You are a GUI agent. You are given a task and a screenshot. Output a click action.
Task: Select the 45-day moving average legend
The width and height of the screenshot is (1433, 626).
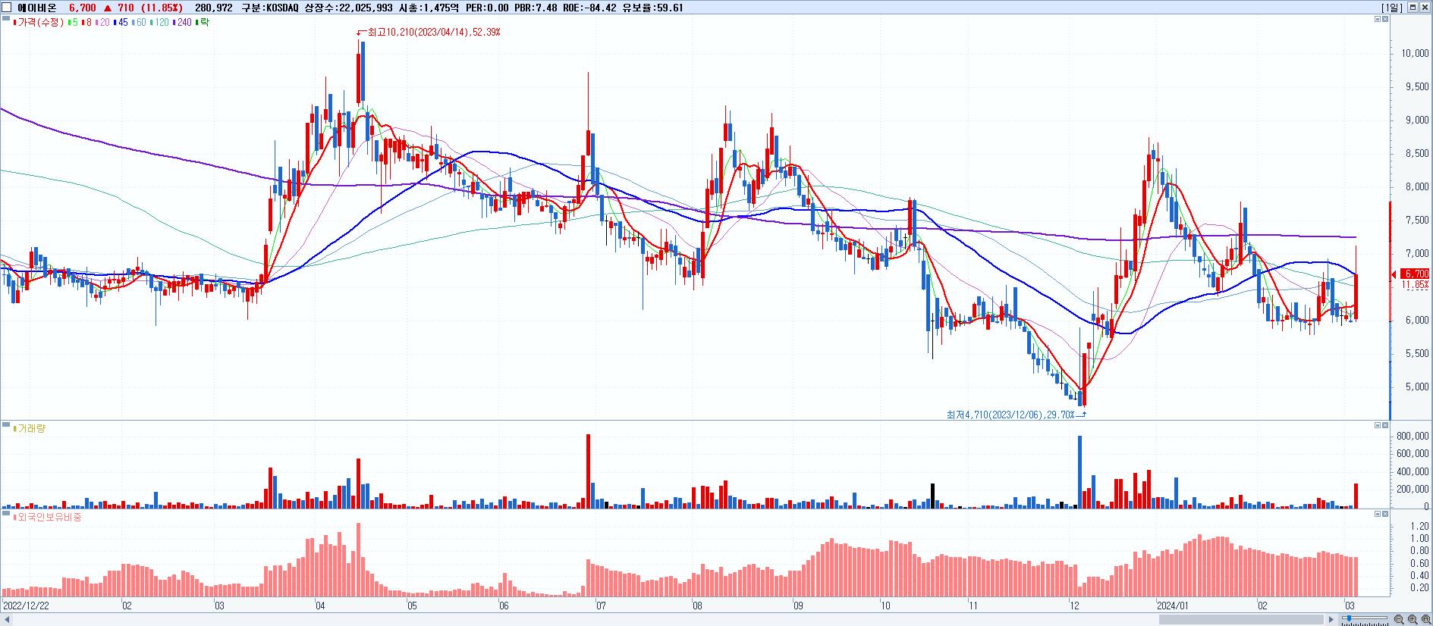click(121, 22)
